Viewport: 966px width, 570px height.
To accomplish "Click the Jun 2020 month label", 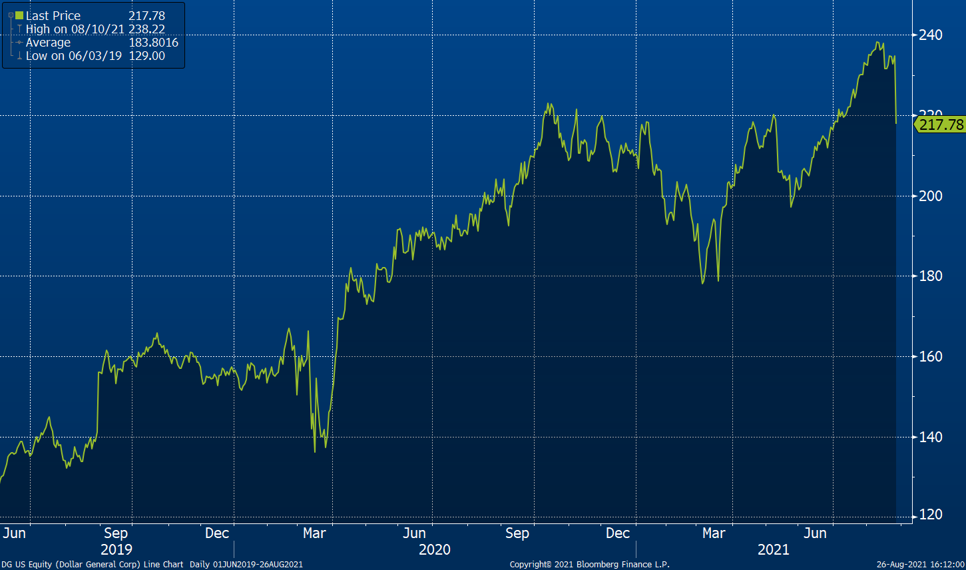I will pos(415,533).
